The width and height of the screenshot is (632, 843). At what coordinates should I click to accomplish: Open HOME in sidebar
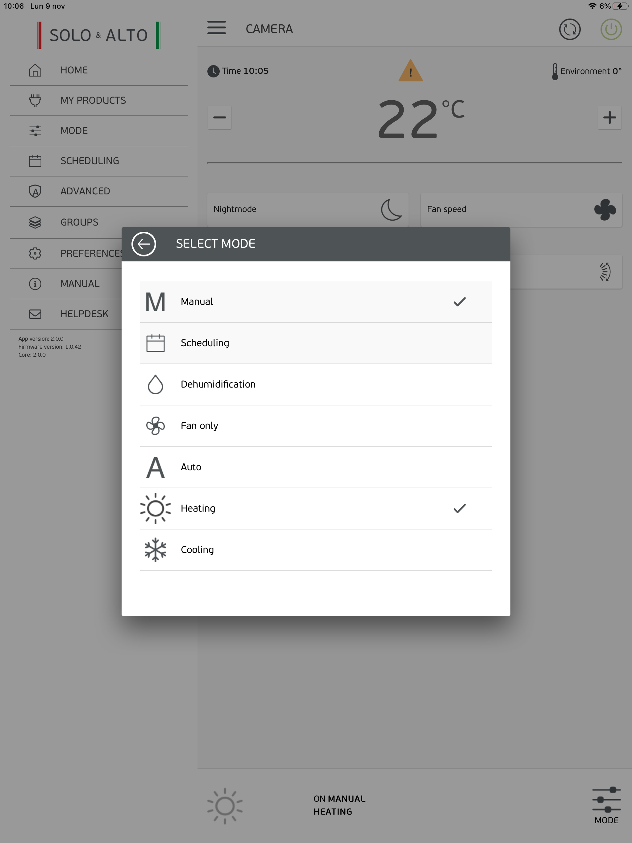[98, 70]
